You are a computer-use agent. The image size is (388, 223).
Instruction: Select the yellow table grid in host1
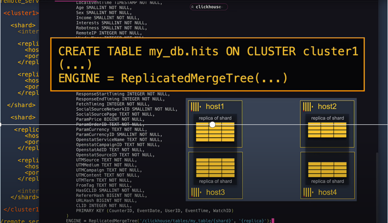click(x=215, y=132)
